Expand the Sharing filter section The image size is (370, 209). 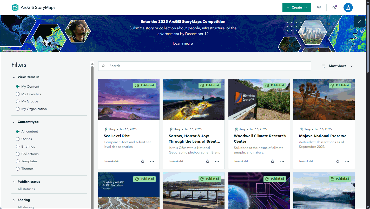tap(14, 200)
